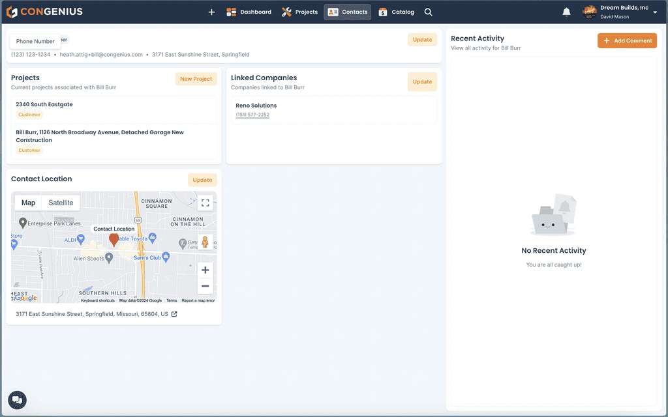Image resolution: width=668 pixels, height=417 pixels.
Task: Add Comment on Recent Activity
Action: pos(627,40)
